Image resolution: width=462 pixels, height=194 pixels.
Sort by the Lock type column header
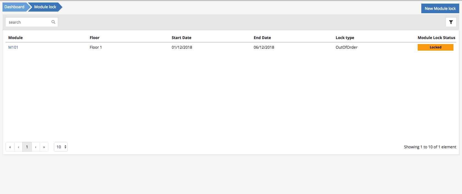click(345, 38)
